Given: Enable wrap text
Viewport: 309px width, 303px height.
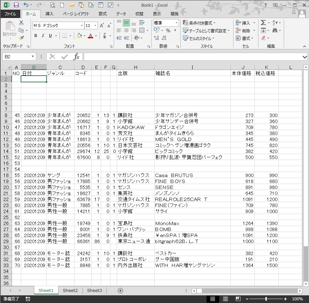Looking at the screenshot, I should [142, 23].
